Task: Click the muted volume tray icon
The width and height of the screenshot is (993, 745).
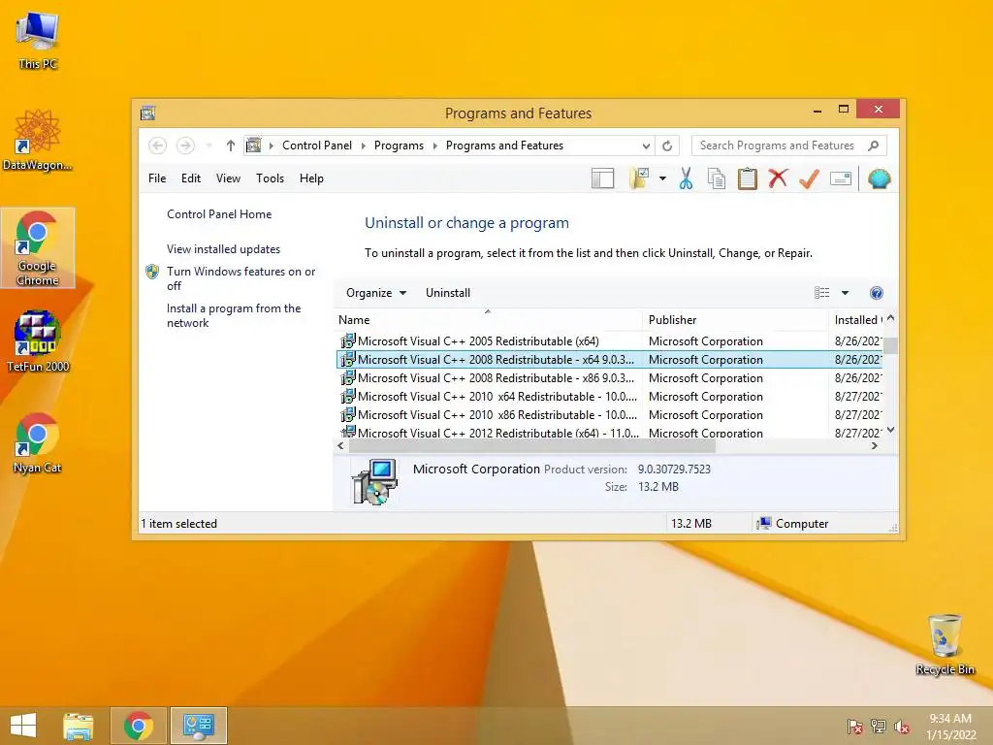Action: pyautogui.click(x=902, y=726)
